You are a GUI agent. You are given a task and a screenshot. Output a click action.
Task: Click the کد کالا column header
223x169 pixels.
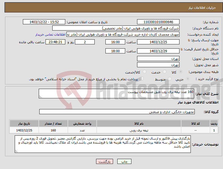(195, 123)
